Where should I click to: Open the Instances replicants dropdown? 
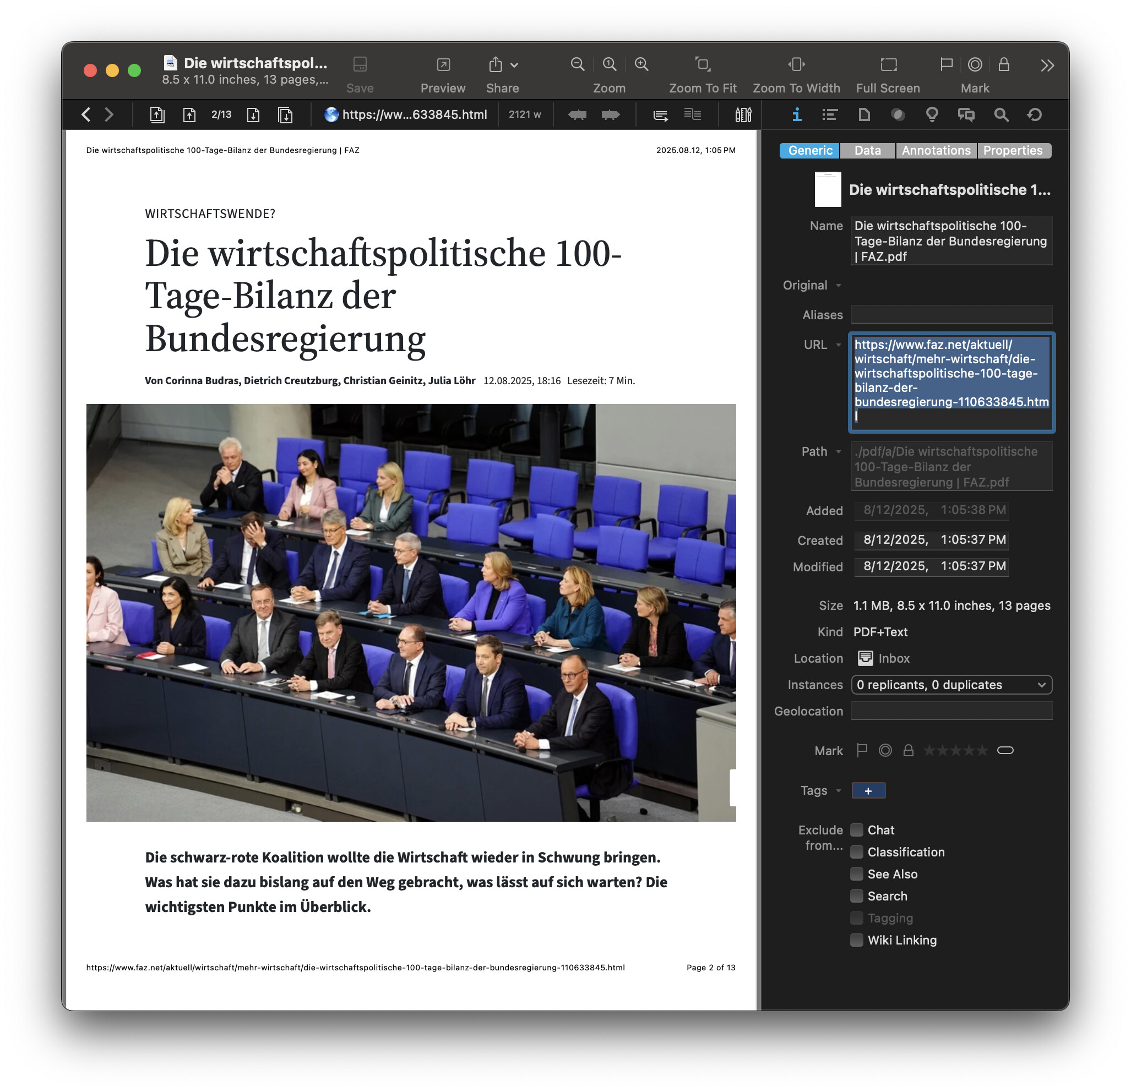click(x=951, y=685)
